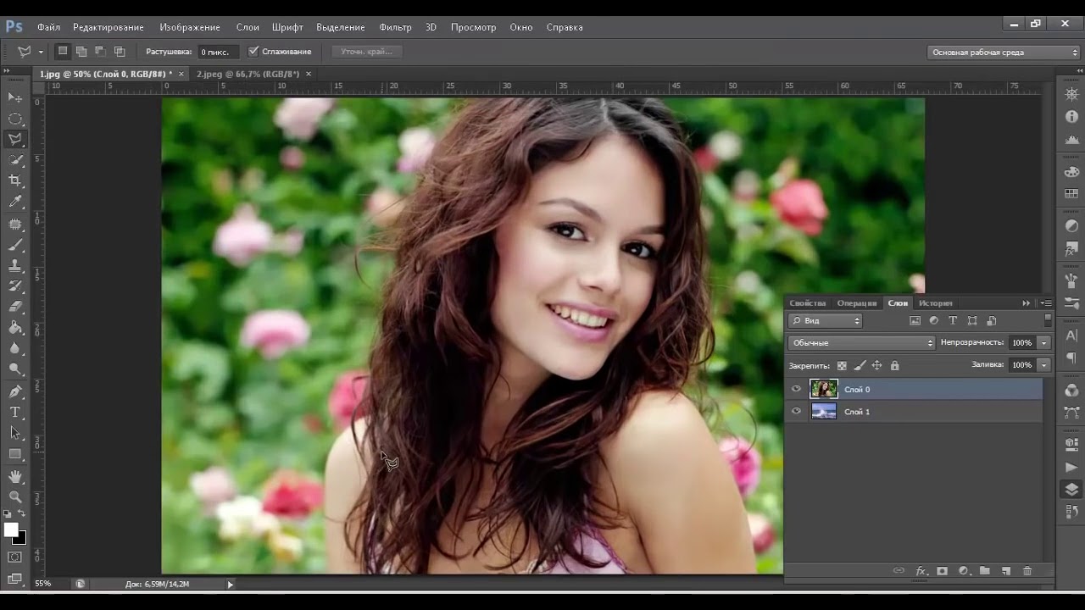1085x610 pixels.
Task: Switch to the История panel tab
Action: 936,303
